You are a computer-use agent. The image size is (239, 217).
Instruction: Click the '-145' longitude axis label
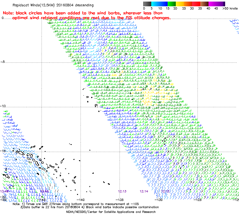[42, 200]
